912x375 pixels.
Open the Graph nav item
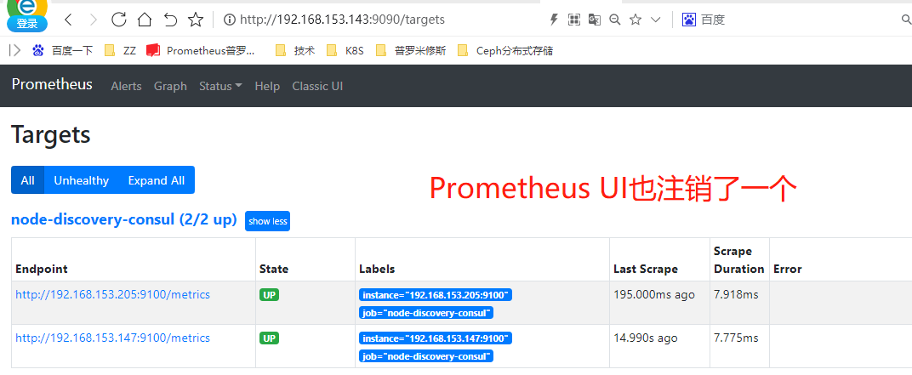tap(170, 86)
